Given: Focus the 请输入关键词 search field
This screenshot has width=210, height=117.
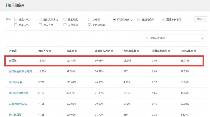Looking at the screenshot, I should [175, 38].
